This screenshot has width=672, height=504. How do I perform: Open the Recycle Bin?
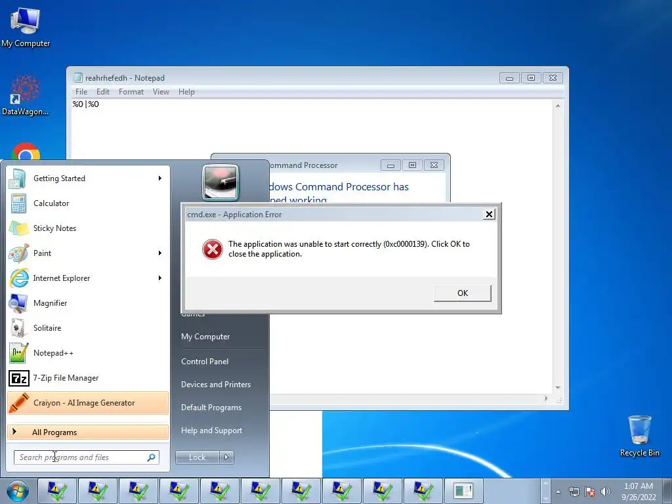[639, 436]
